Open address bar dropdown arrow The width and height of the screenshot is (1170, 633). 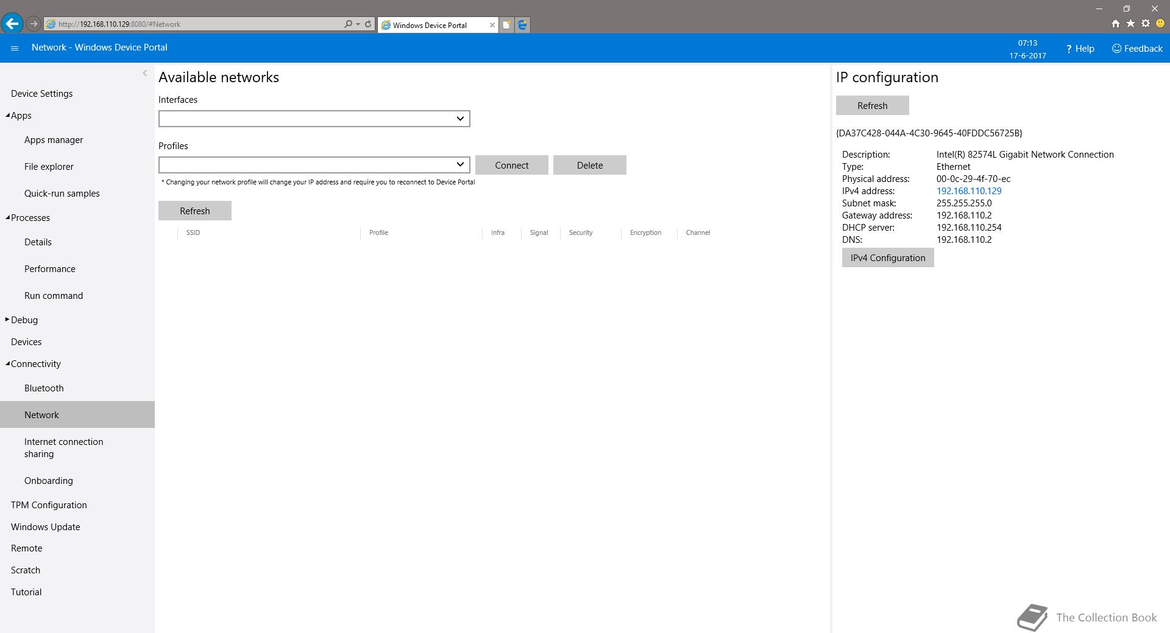[x=358, y=24]
